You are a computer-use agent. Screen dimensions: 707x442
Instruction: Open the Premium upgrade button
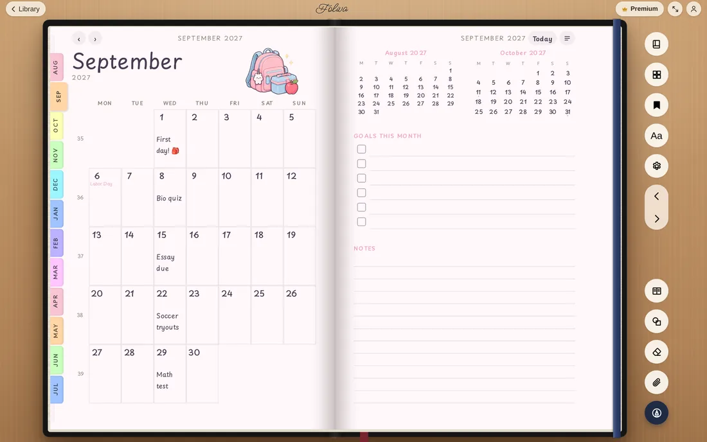click(x=640, y=9)
